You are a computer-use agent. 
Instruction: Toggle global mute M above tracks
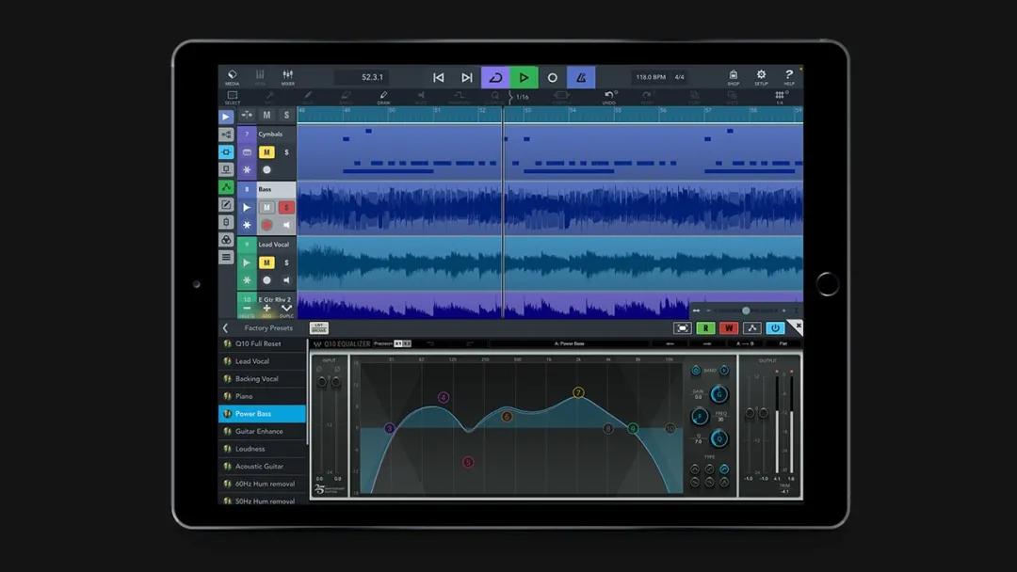266,116
